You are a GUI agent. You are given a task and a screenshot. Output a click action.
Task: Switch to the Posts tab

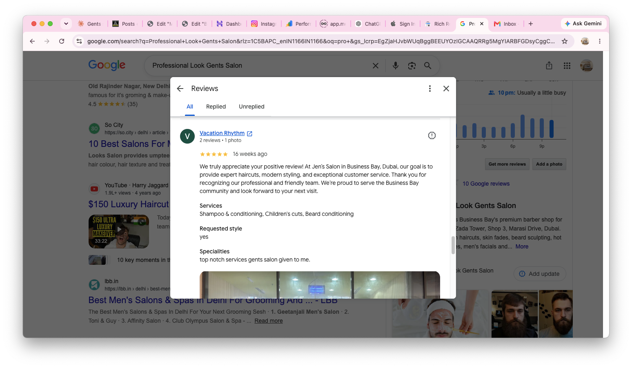125,24
